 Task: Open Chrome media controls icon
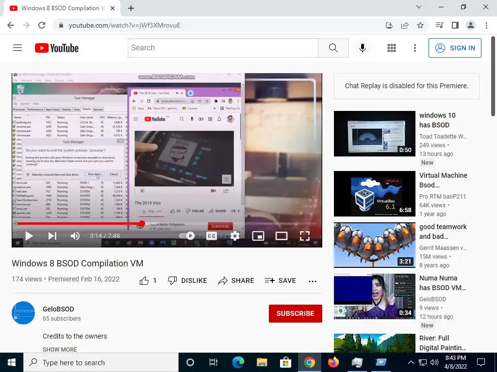click(x=439, y=25)
